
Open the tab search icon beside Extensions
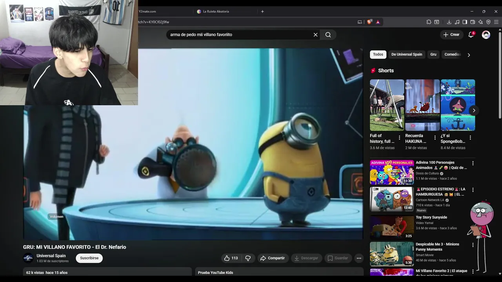coord(437,22)
